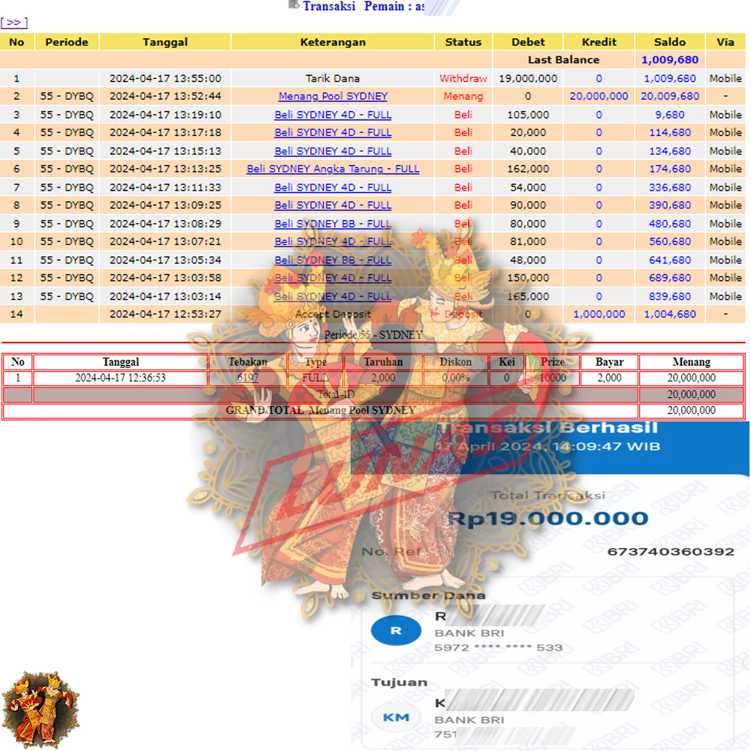Open the Menang Pool SYDNEY link
Screen dimensions: 751x751
pos(333,96)
